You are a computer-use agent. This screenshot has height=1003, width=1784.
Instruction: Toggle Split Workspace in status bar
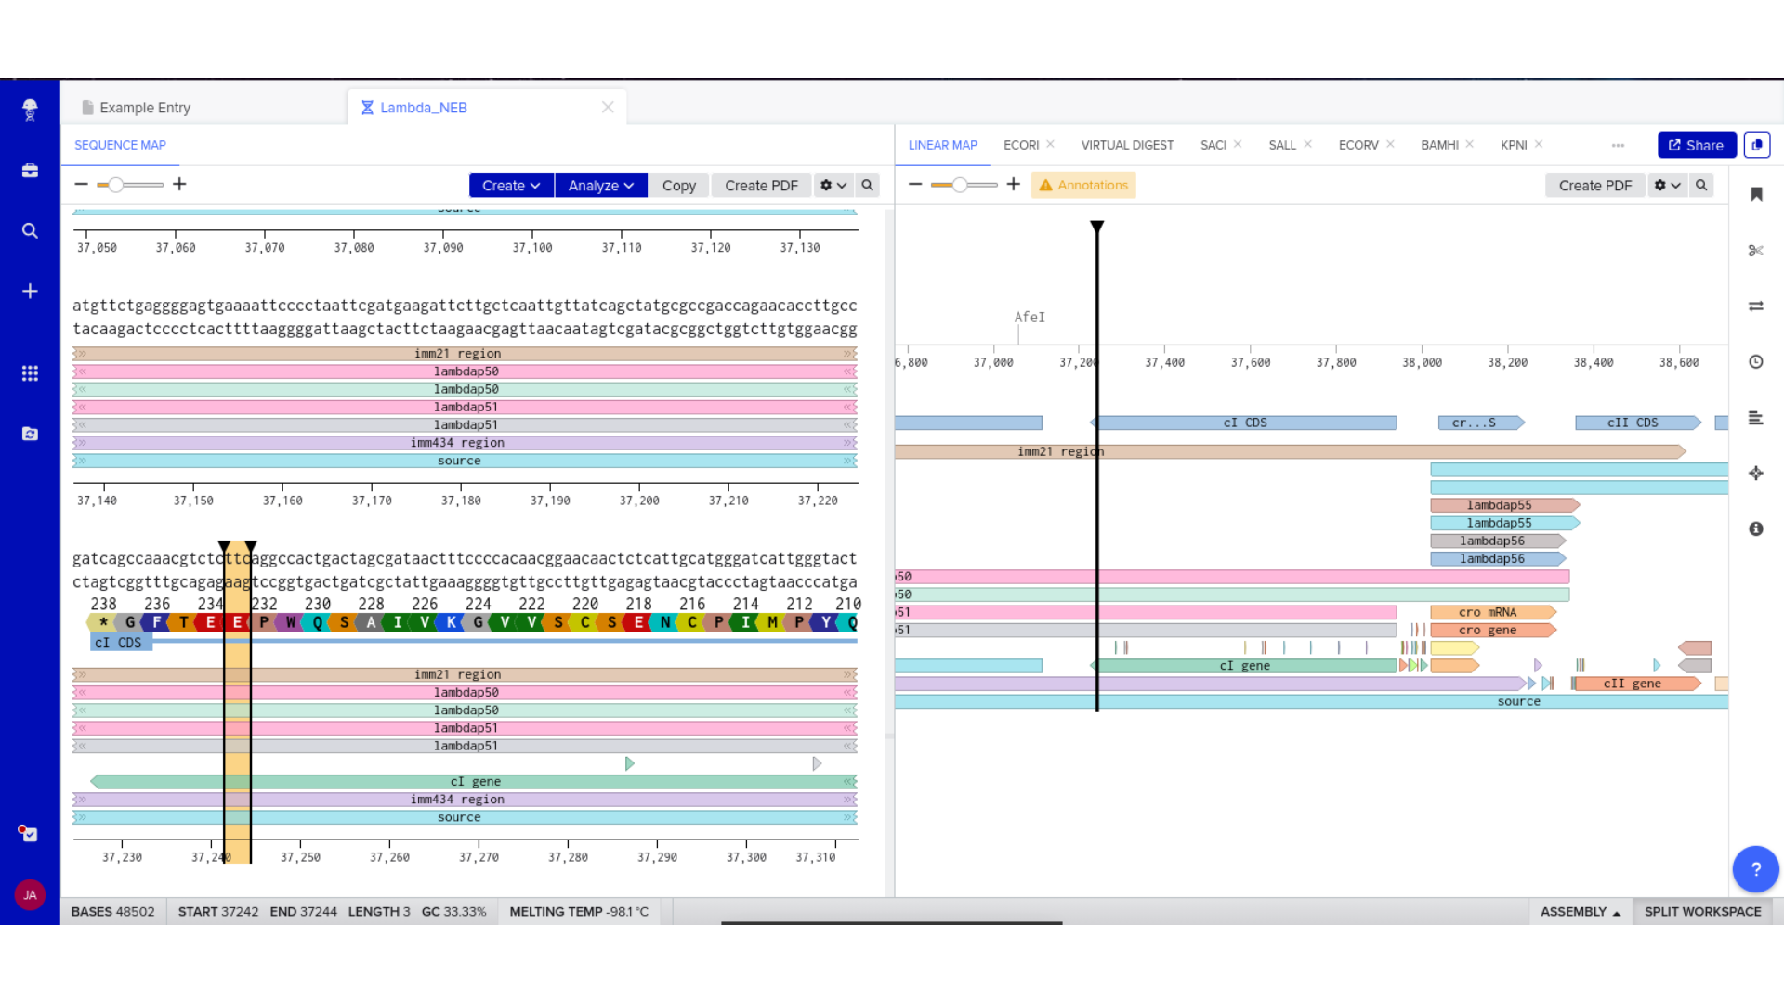[x=1702, y=911]
